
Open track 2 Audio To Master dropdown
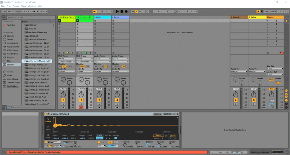point(85,72)
